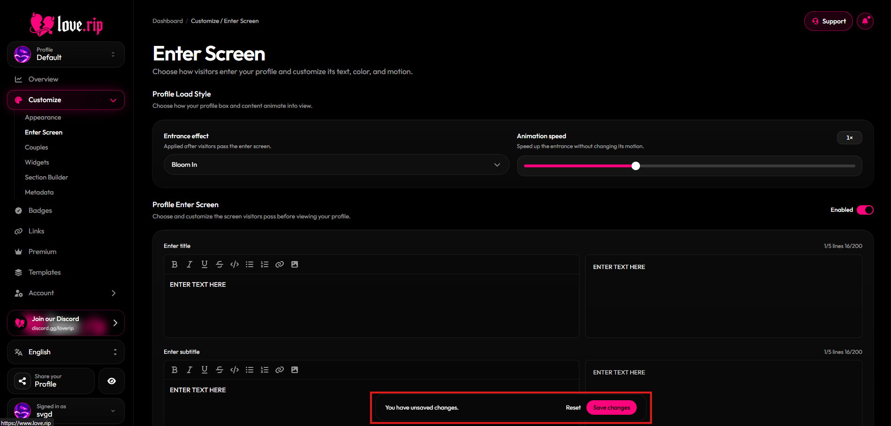
Task: Add bullet list in Enter subtitle toolbar
Action: click(250, 370)
